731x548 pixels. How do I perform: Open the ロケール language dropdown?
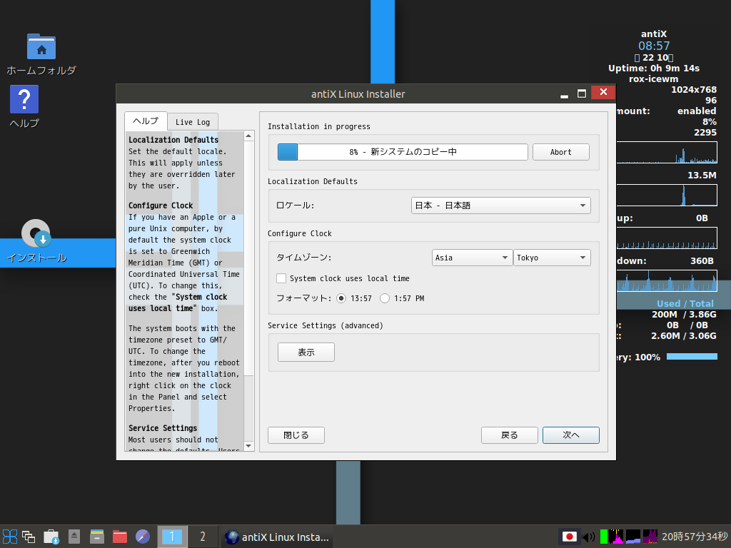[x=500, y=205]
